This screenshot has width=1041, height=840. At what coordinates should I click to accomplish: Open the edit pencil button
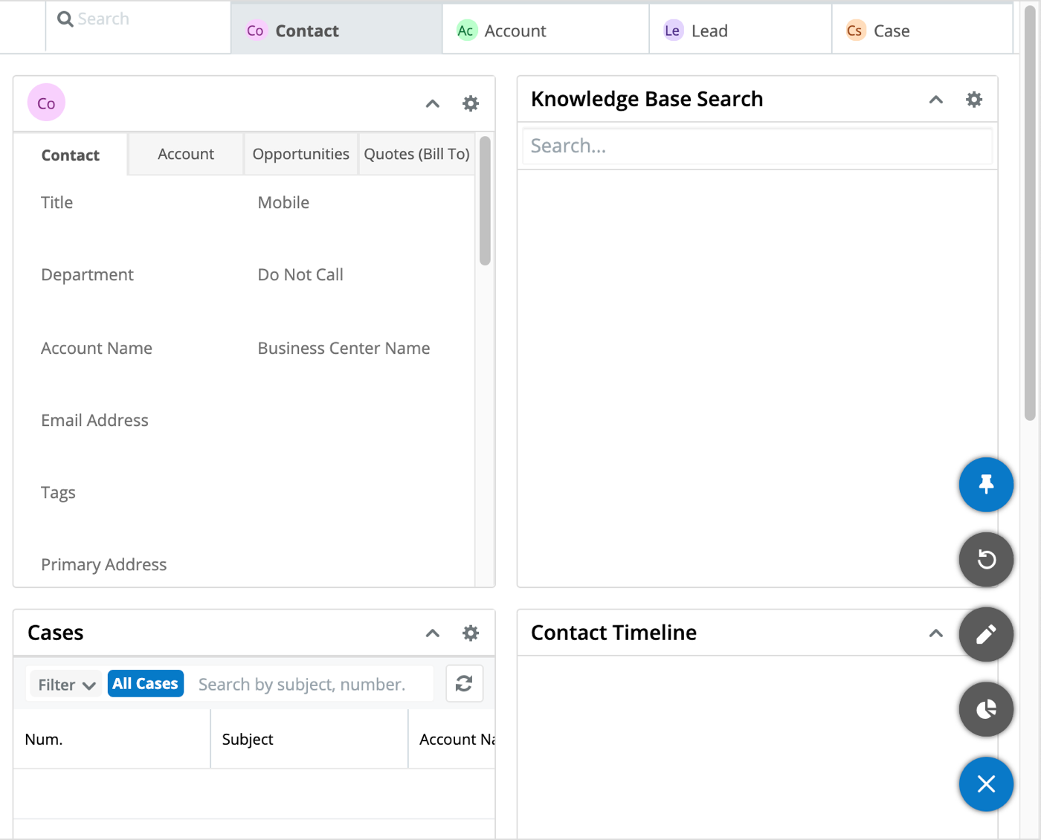click(x=986, y=634)
